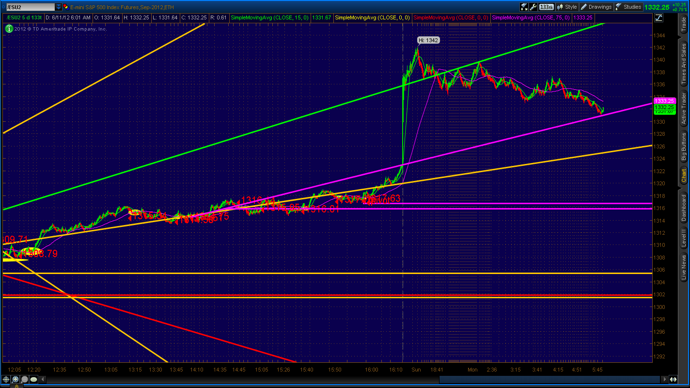Viewport: 690px width, 388px height.
Task: Click the last price 1332.25 in toolbar
Action: [658, 7]
